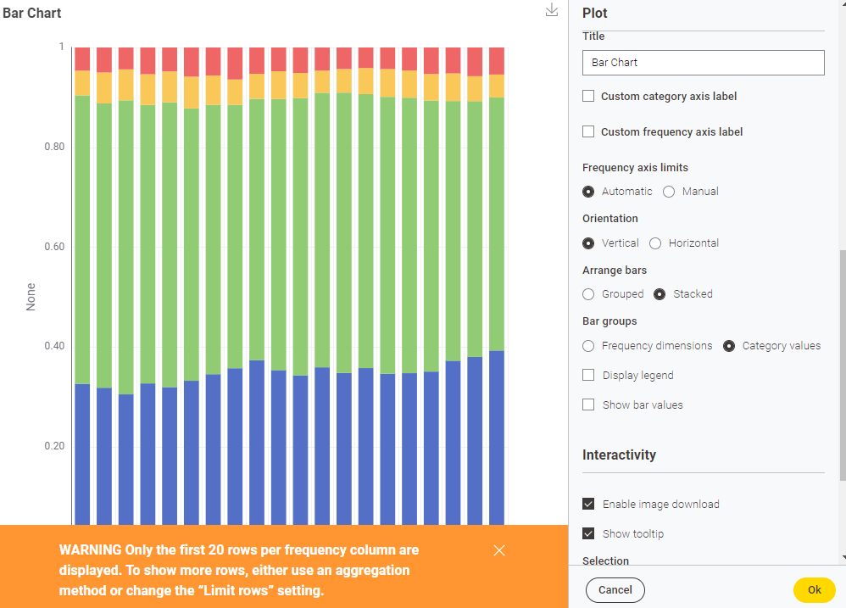Image resolution: width=846 pixels, height=608 pixels.
Task: Click the settings panel vertical scrollbar
Action: [x=841, y=365]
